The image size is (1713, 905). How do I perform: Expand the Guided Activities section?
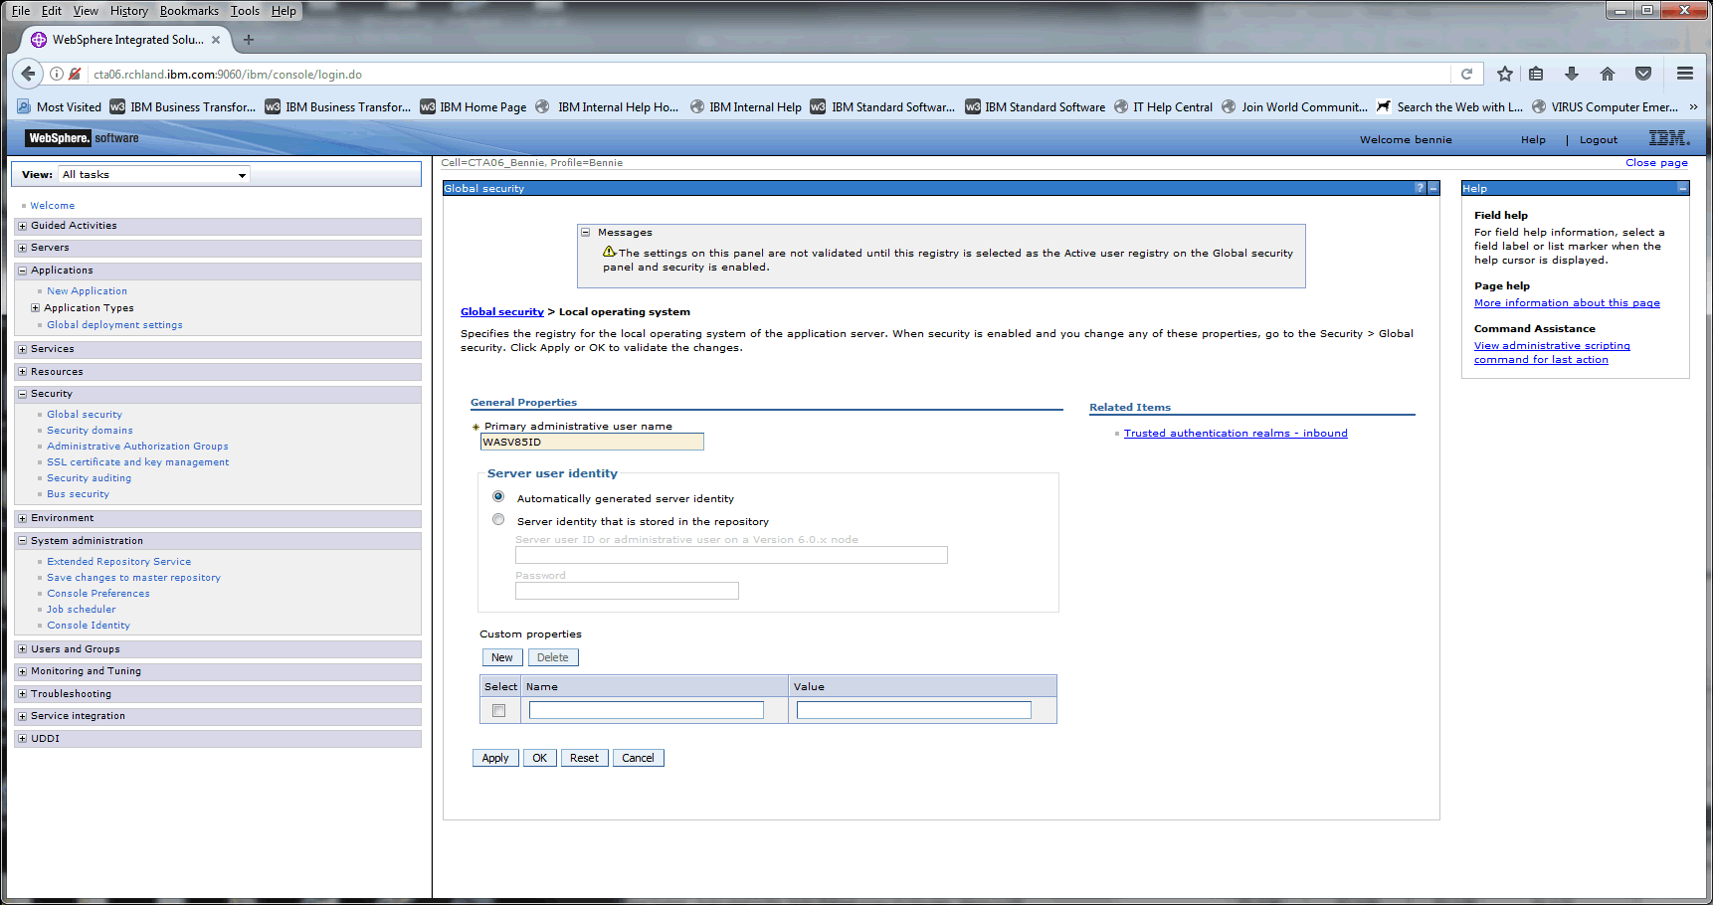22,226
